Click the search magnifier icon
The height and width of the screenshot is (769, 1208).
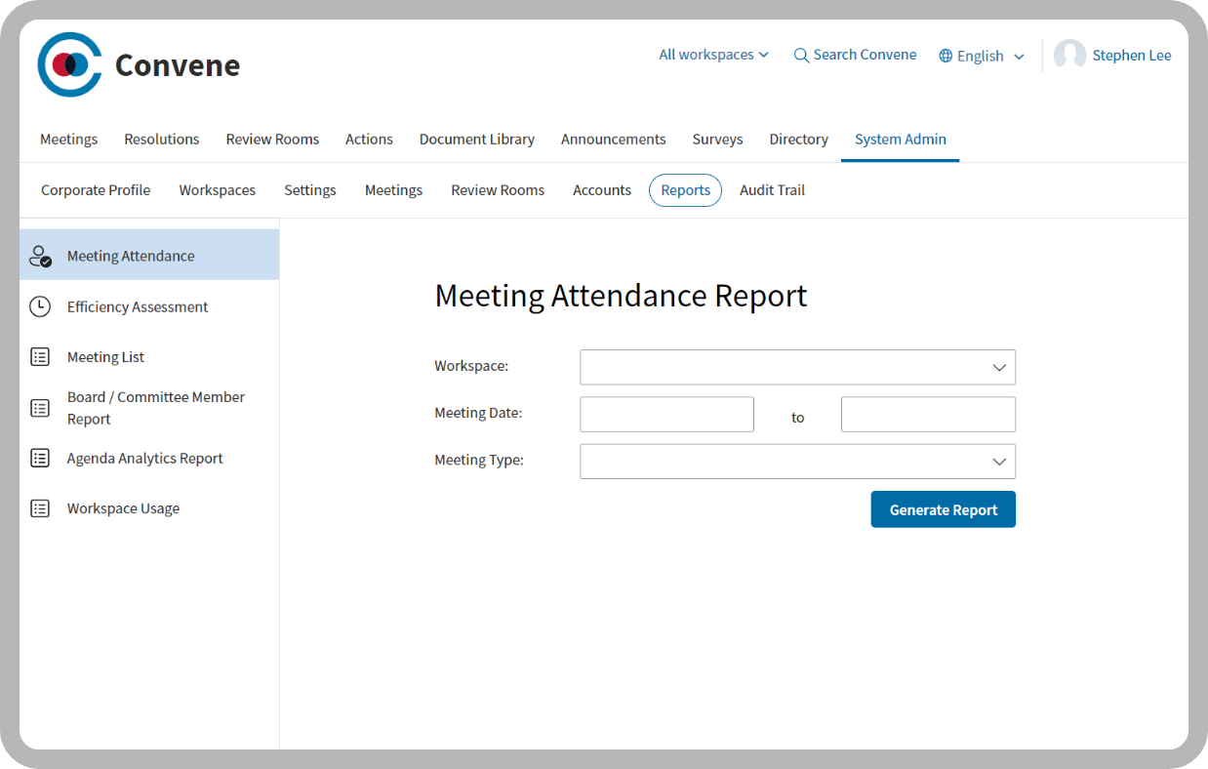coord(801,56)
